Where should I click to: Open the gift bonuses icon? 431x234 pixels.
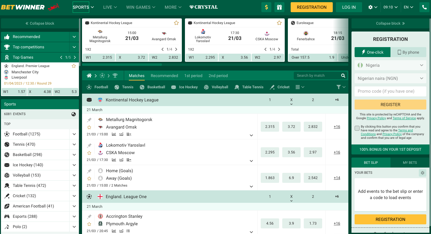(x=279, y=7)
